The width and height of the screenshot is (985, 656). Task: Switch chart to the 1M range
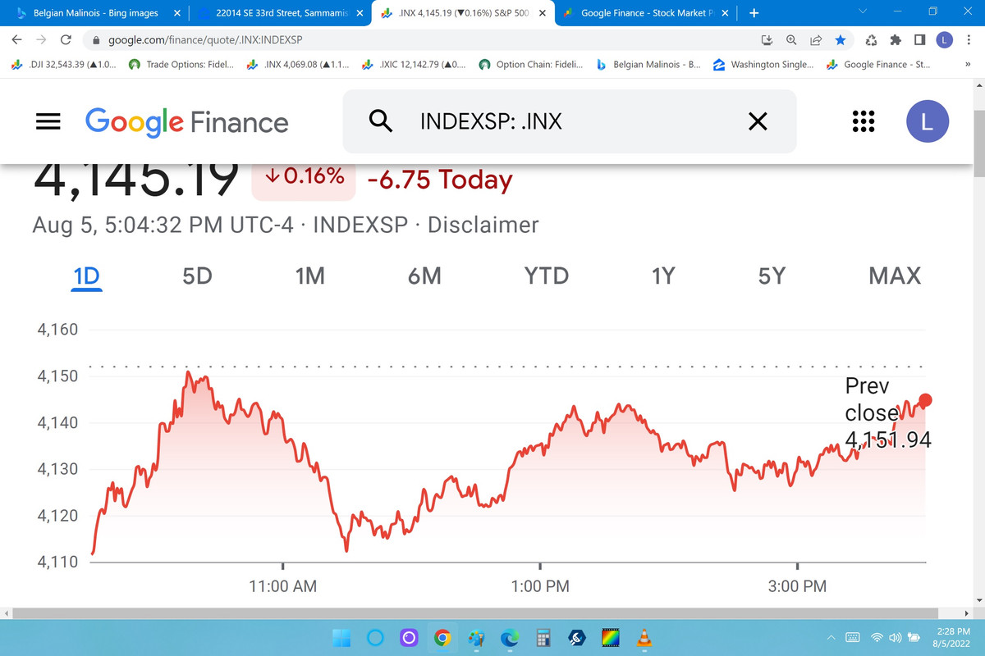(x=309, y=276)
